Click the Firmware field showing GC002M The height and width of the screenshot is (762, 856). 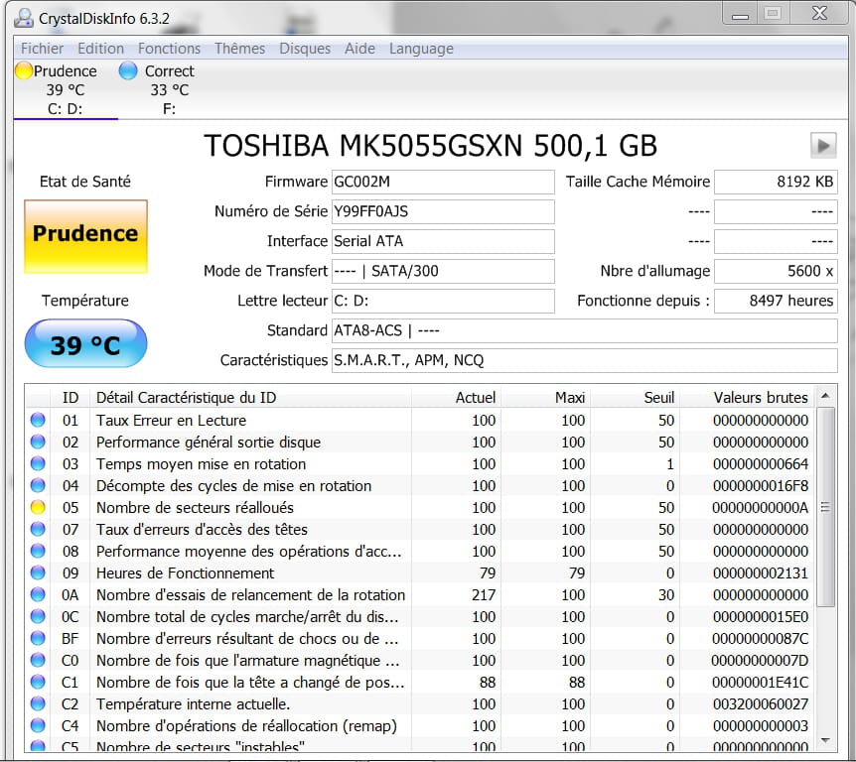442,183
